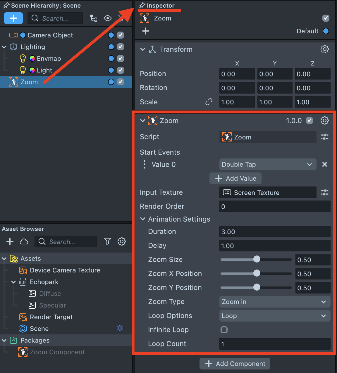Click the Echopark HDR icon
This screenshot has width=337, height=373.
[x=23, y=282]
